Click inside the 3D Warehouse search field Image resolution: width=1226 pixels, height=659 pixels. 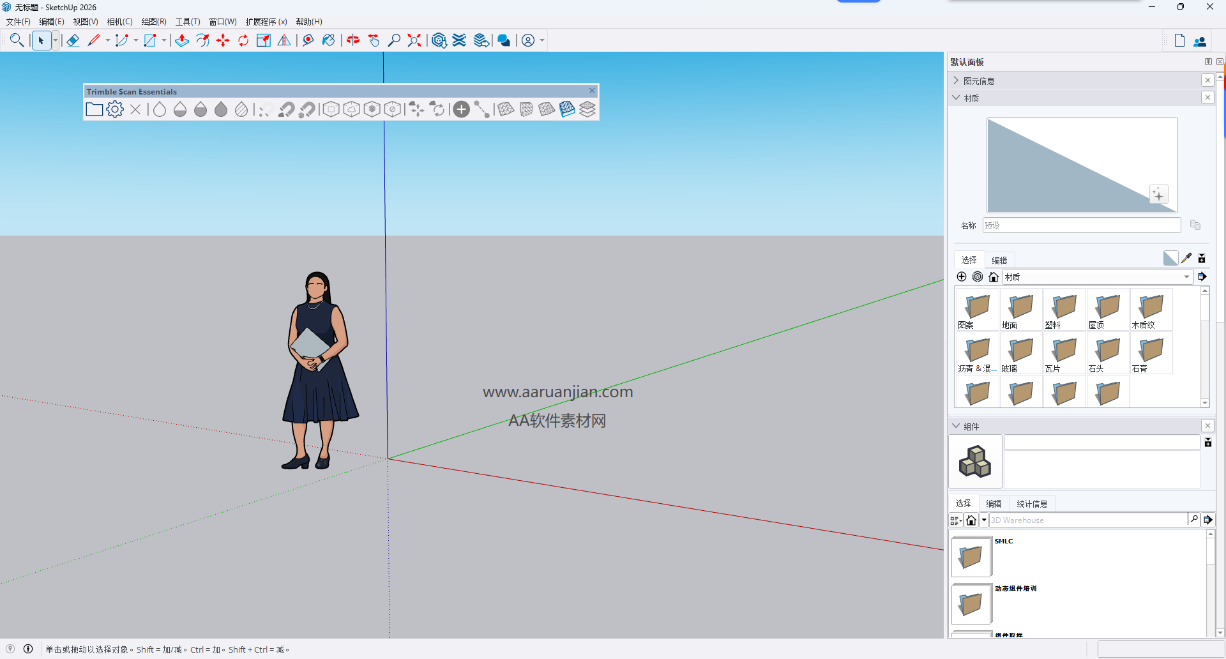1086,520
